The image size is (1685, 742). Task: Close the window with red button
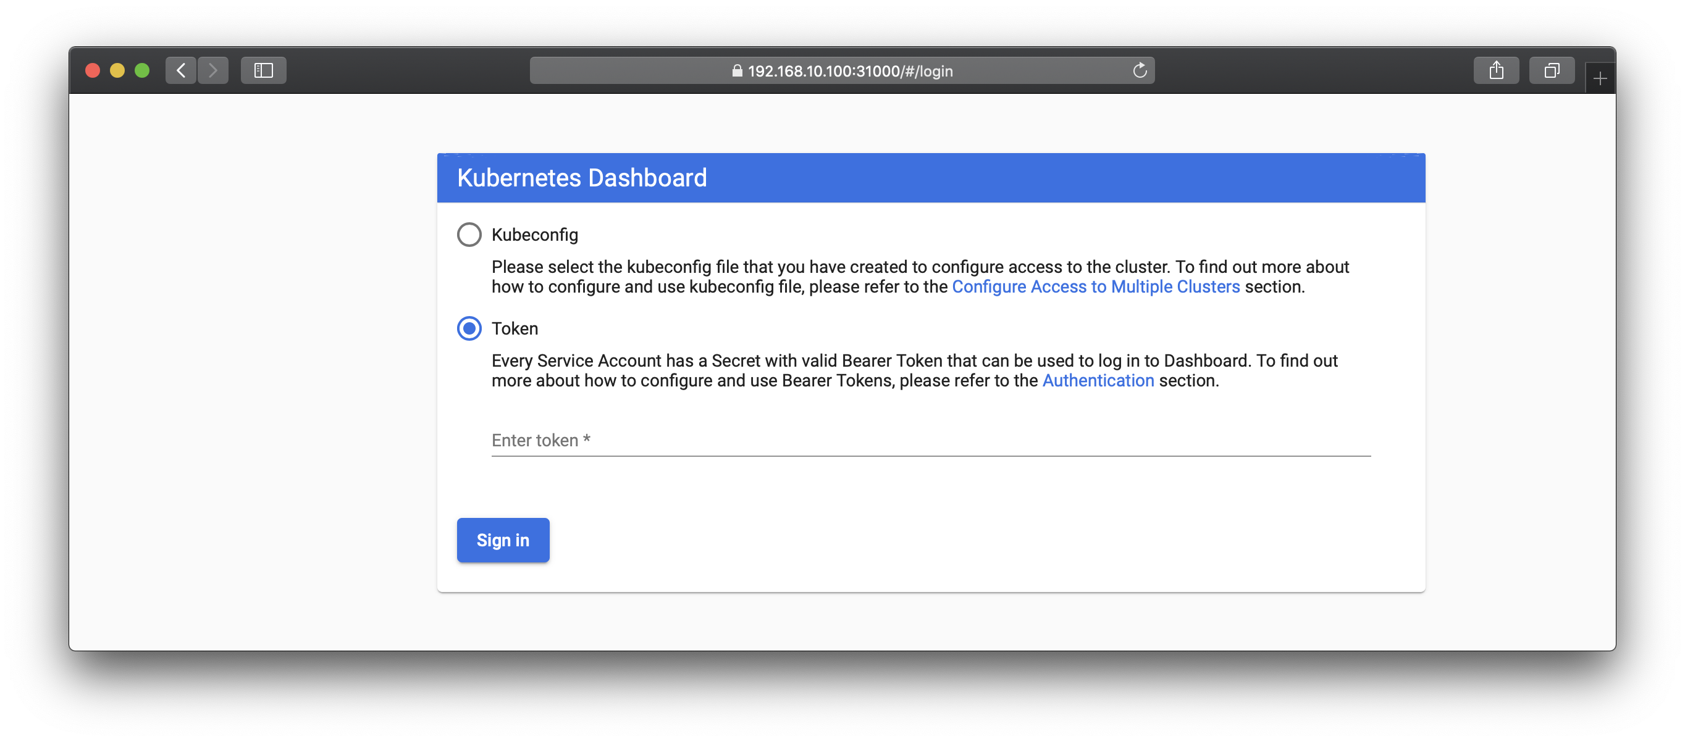[x=93, y=70]
